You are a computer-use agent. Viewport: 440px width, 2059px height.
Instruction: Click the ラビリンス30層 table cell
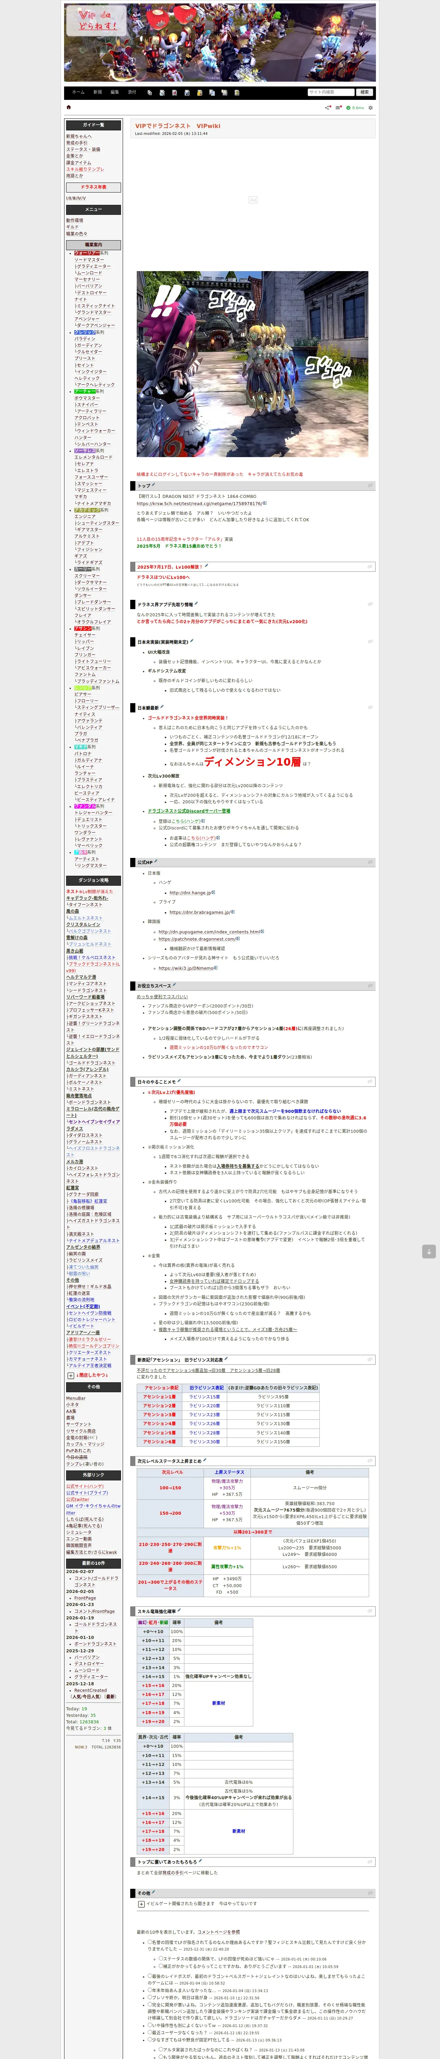coord(205,1441)
